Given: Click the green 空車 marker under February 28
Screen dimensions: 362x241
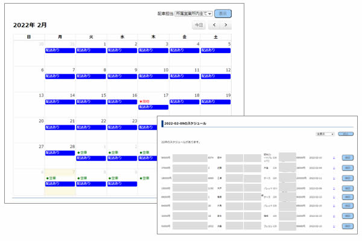Looking at the screenshot, I should click(51, 178).
